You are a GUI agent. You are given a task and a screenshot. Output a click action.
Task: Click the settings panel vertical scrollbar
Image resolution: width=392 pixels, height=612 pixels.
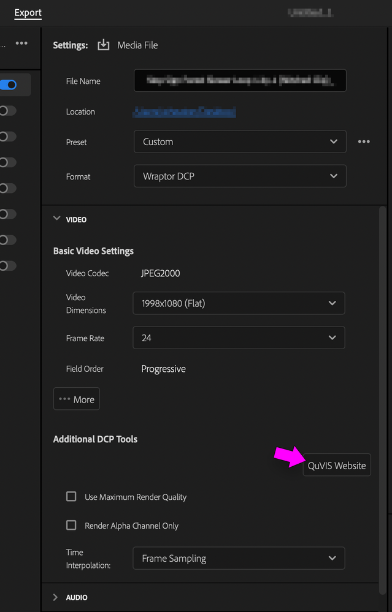[x=383, y=368]
